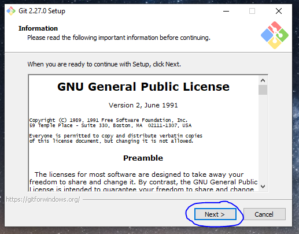The width and height of the screenshot is (299, 234).
Task: Click the GNU General Public License heading
Action: (x=143, y=87)
